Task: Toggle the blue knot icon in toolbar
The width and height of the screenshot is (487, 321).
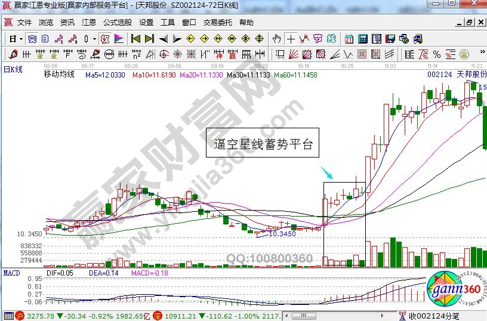Action: coord(31,39)
